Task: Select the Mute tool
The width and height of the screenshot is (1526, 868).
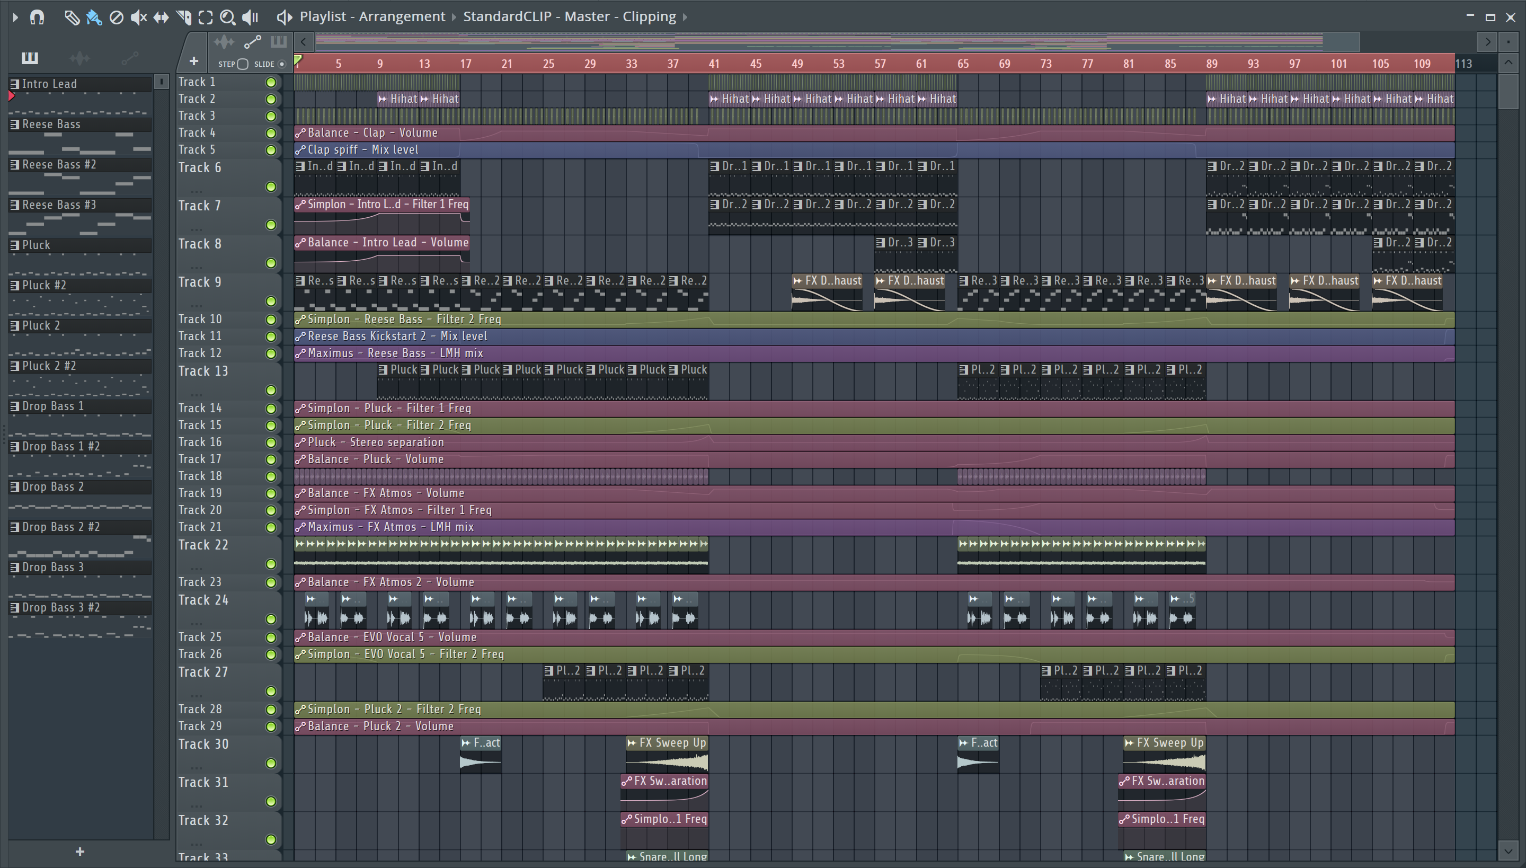Action: coord(138,17)
